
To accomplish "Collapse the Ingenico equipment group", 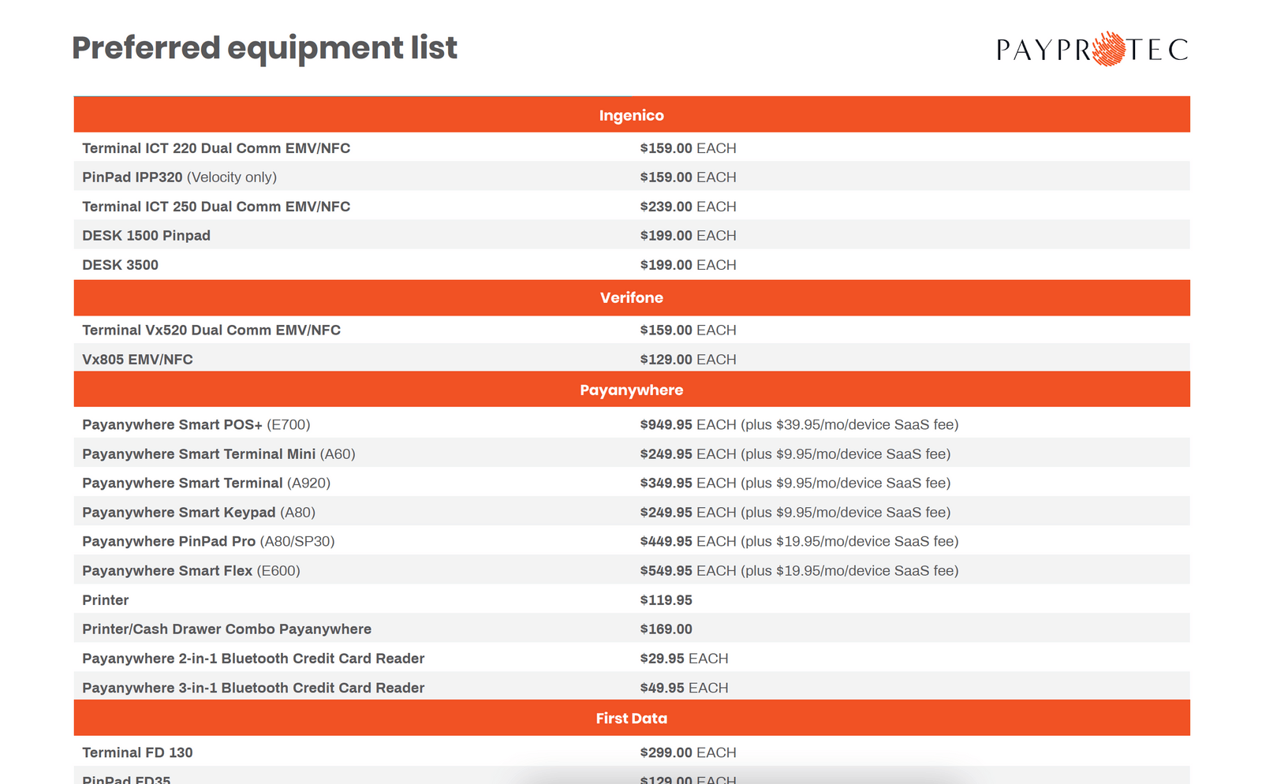I will 631,114.
